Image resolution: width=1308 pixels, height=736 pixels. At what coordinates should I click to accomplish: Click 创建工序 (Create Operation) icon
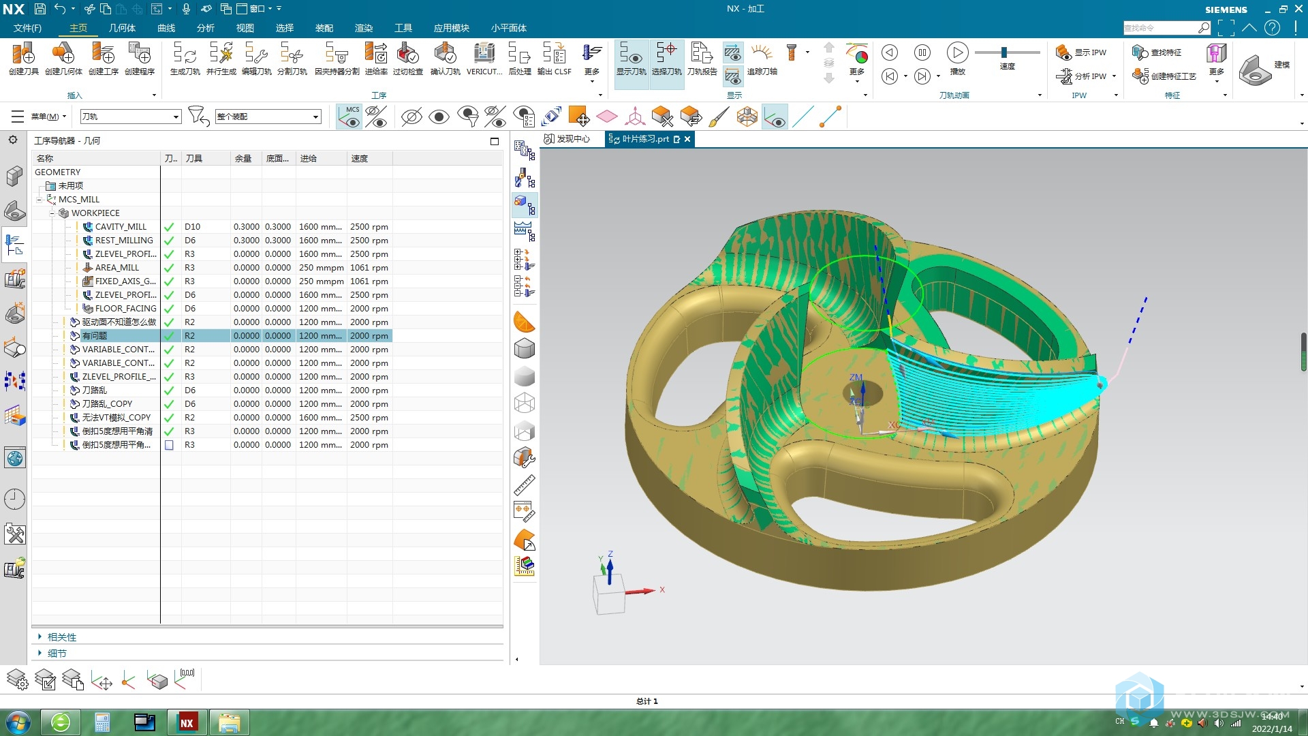(x=104, y=59)
